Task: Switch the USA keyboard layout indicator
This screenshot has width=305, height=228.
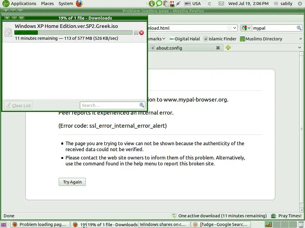Action: (192, 4)
